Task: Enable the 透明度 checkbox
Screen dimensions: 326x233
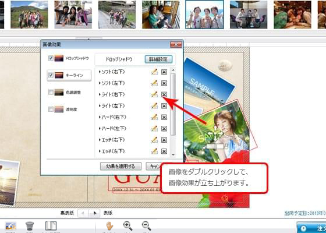Action: click(x=51, y=109)
